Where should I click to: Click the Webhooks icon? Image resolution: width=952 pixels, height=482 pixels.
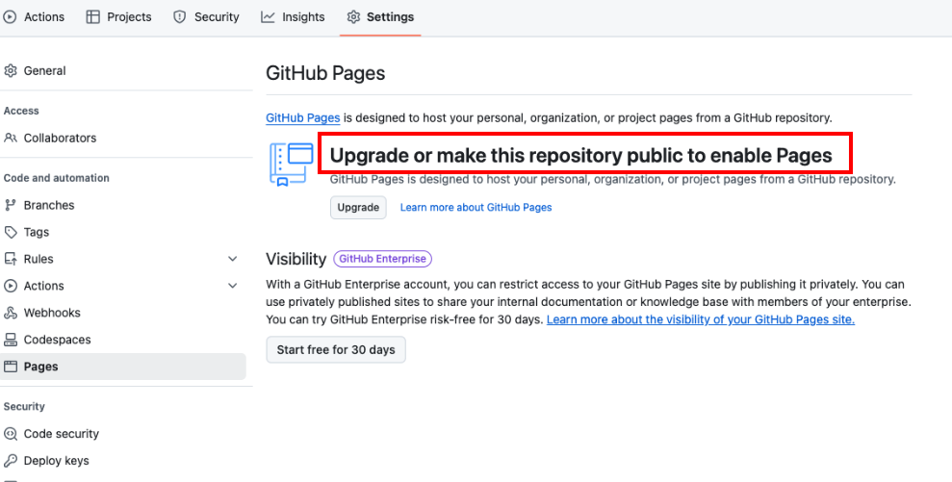[11, 313]
